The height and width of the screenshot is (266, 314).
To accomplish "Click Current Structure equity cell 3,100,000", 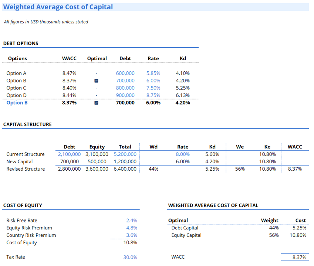I will point(97,154).
